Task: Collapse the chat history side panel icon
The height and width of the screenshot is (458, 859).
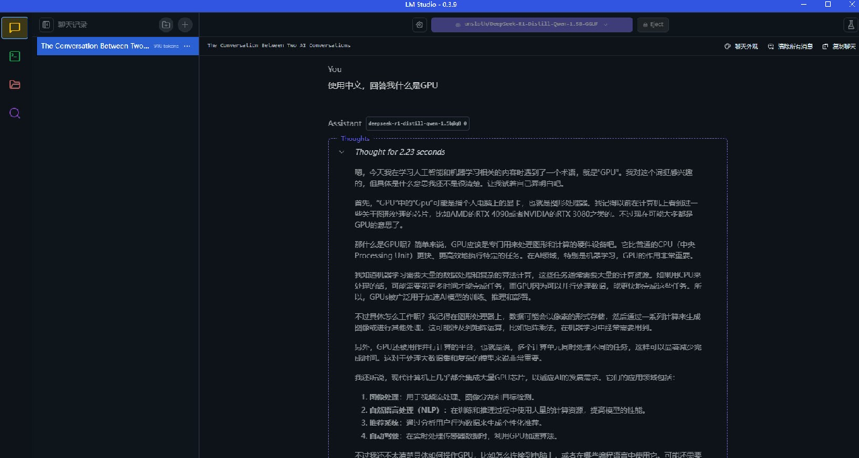Action: (x=46, y=25)
